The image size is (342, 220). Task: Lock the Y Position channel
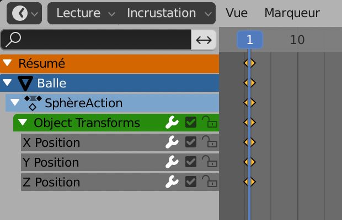coord(209,162)
